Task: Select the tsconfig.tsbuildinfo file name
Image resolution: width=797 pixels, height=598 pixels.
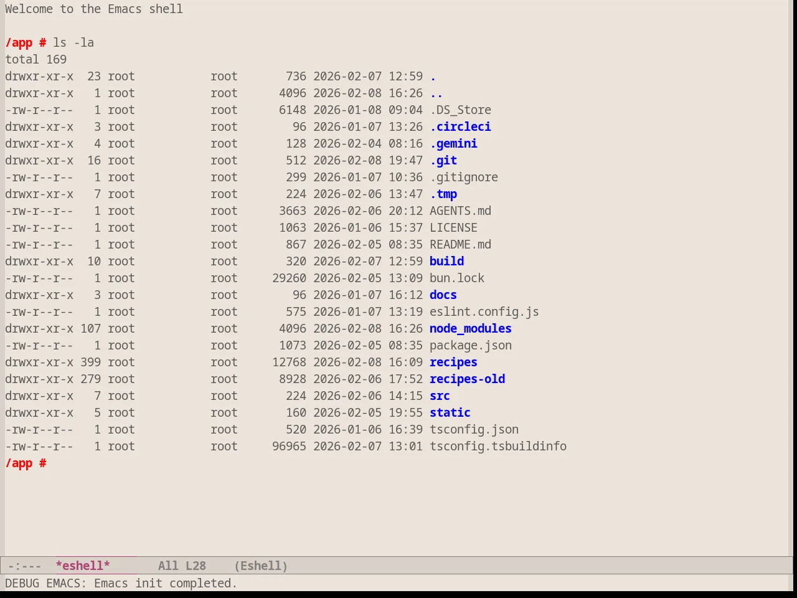Action: pos(498,446)
